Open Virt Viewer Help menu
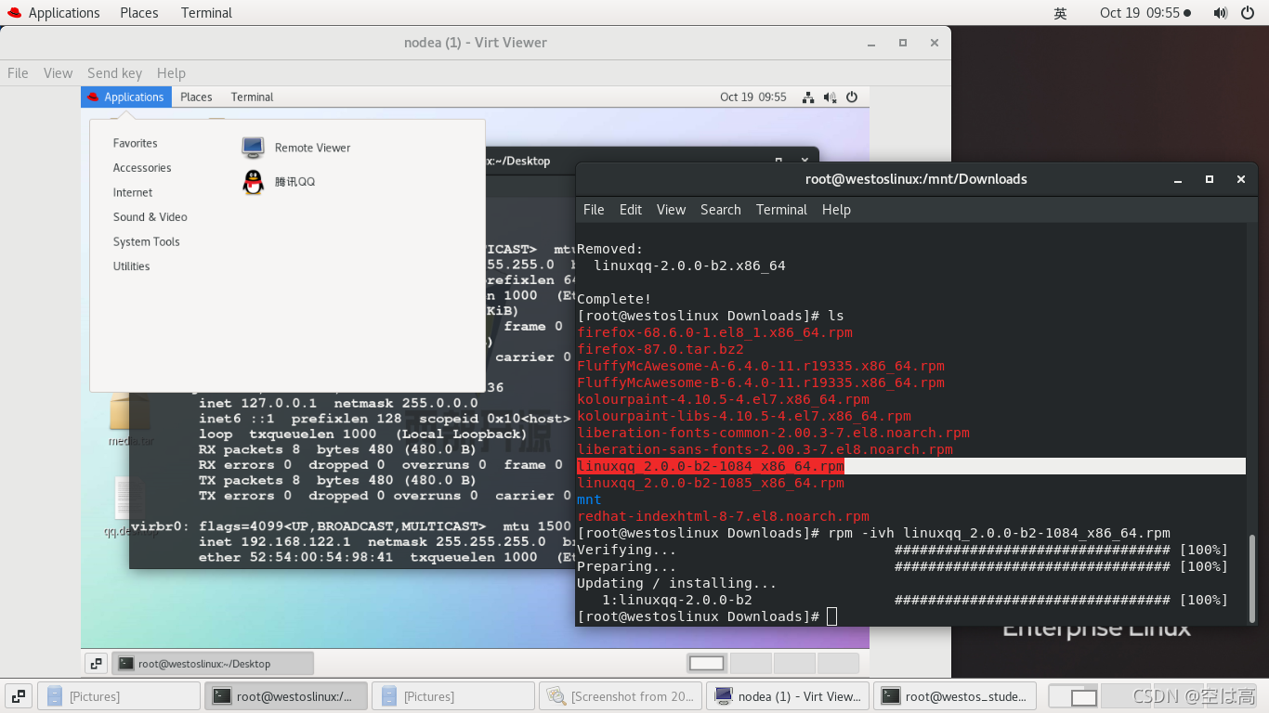The width and height of the screenshot is (1269, 713). pos(171,72)
